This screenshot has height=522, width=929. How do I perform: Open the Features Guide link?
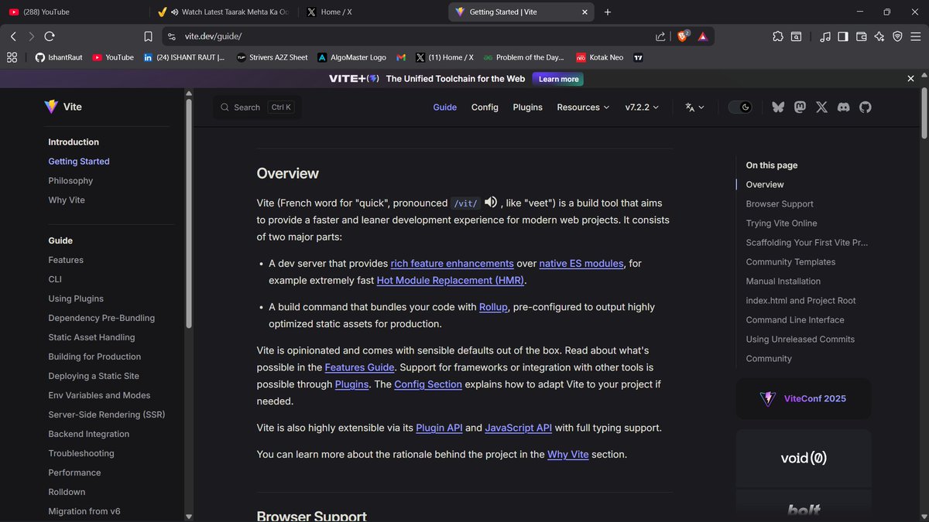point(359,367)
